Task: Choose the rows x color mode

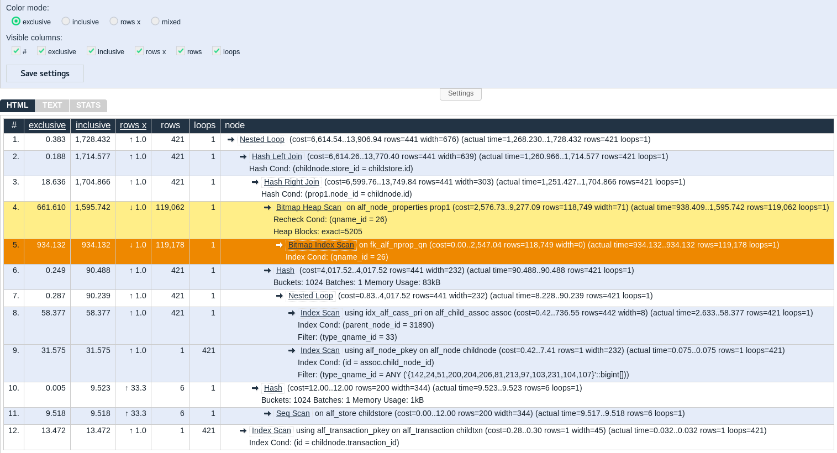Action: [114, 21]
